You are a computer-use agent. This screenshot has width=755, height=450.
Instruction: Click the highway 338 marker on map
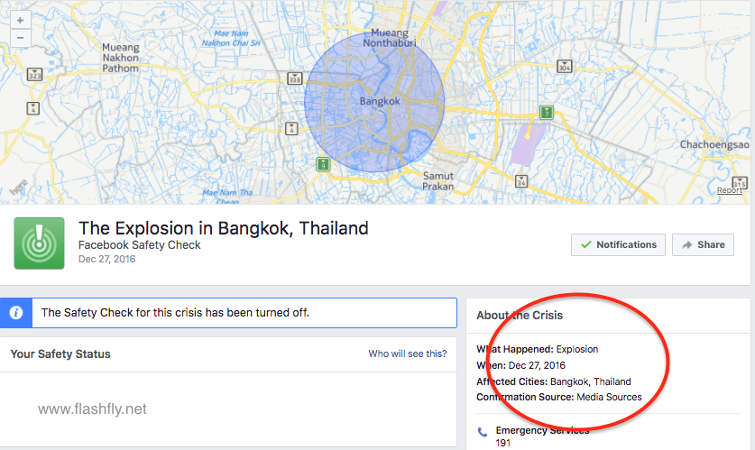coord(294,79)
